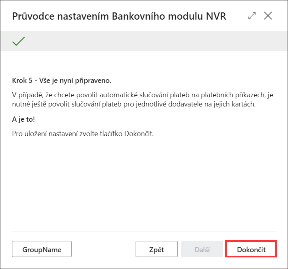Image resolution: width=288 pixels, height=269 pixels.
Task: Click the phrase Vše je nyní připraveno
Action: tap(75, 80)
